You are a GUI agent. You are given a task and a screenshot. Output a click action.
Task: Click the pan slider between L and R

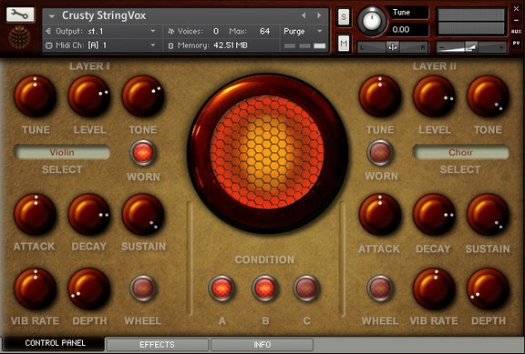coord(393,47)
